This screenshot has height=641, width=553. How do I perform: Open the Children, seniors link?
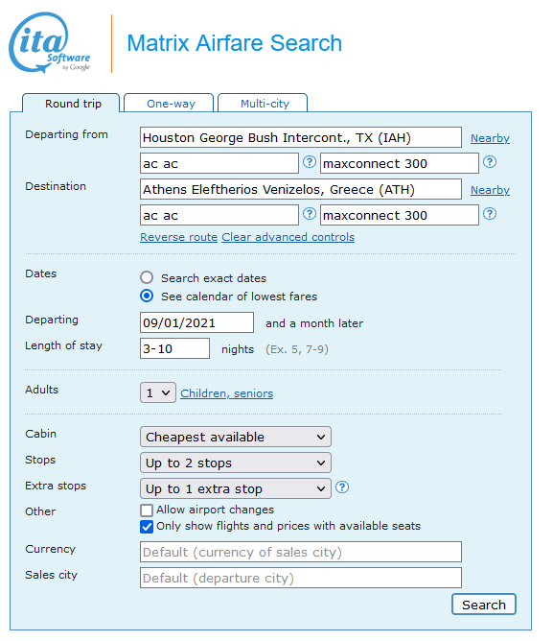pos(227,393)
